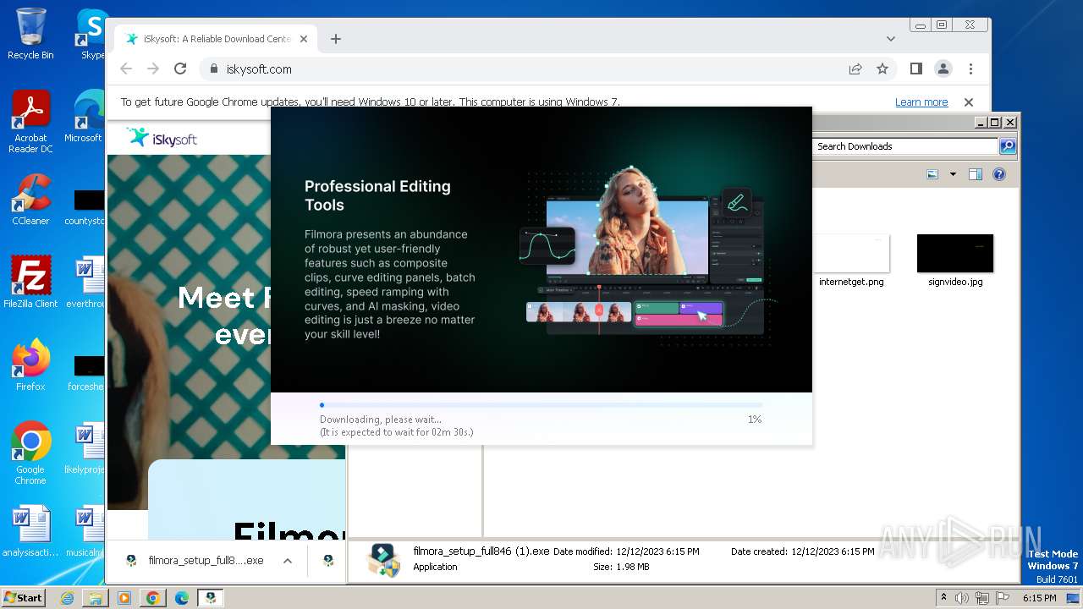Image resolution: width=1083 pixels, height=609 pixels.
Task: Open CCleaner desktop shortcut
Action: click(30, 200)
